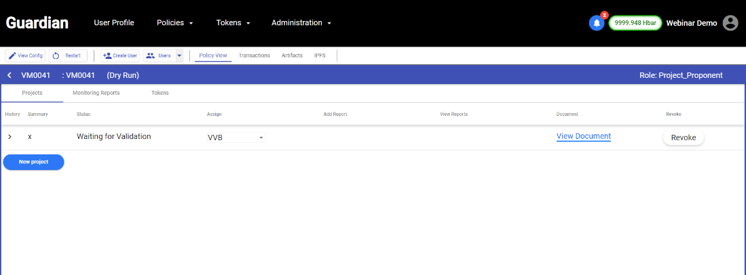This screenshot has width=746, height=275.
Task: Expand the Users dropdown arrow
Action: [x=179, y=56]
